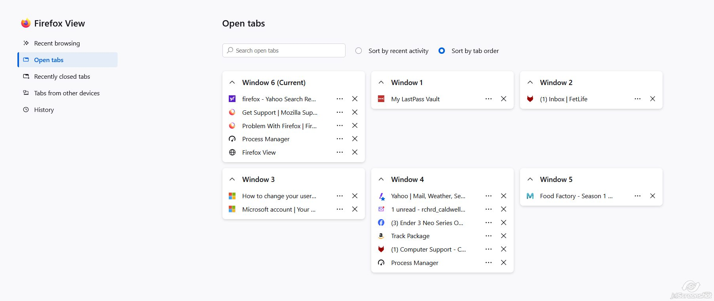This screenshot has width=714, height=301.
Task: Close the Track Package tab
Action: [x=503, y=236]
